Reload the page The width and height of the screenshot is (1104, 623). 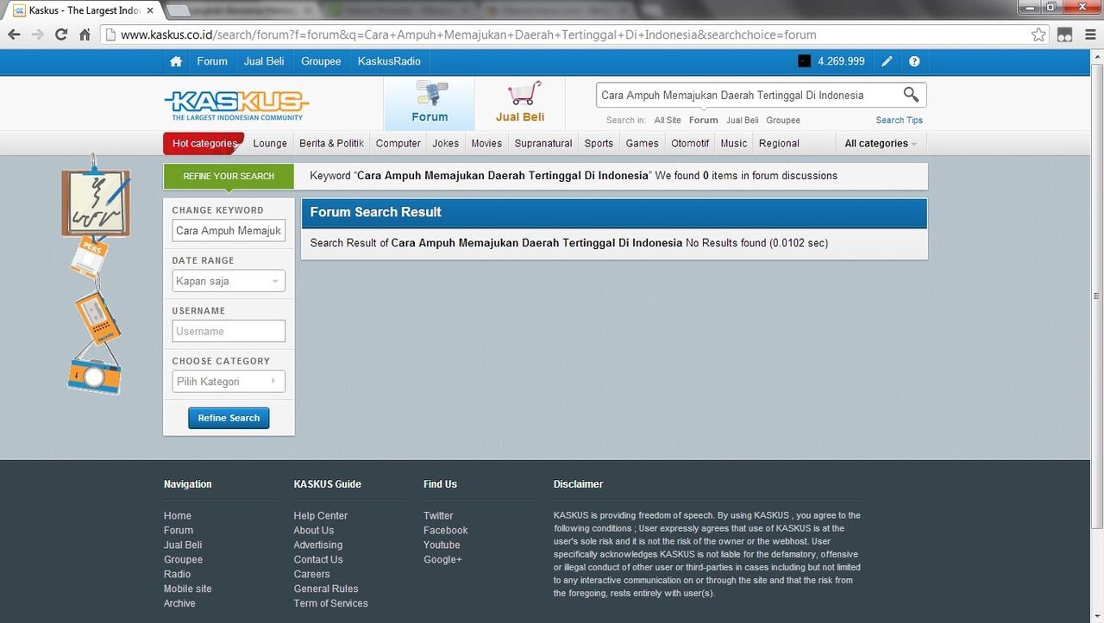60,34
